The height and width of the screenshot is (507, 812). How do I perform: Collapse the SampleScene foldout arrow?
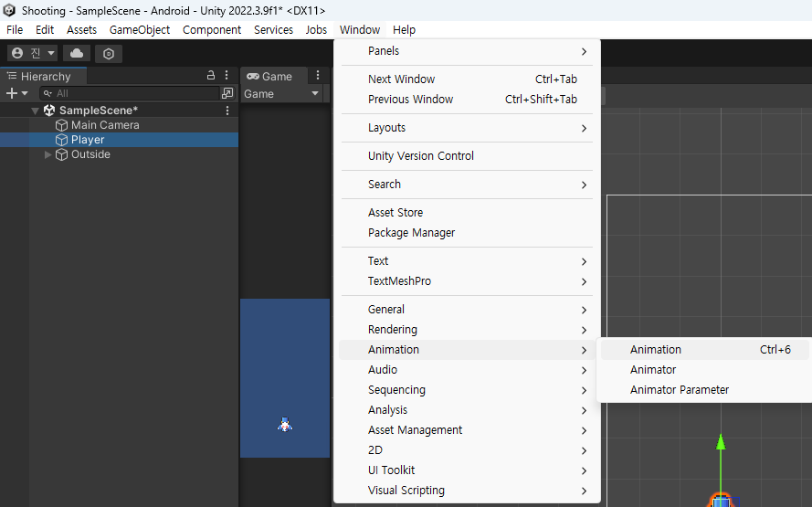pos(36,111)
